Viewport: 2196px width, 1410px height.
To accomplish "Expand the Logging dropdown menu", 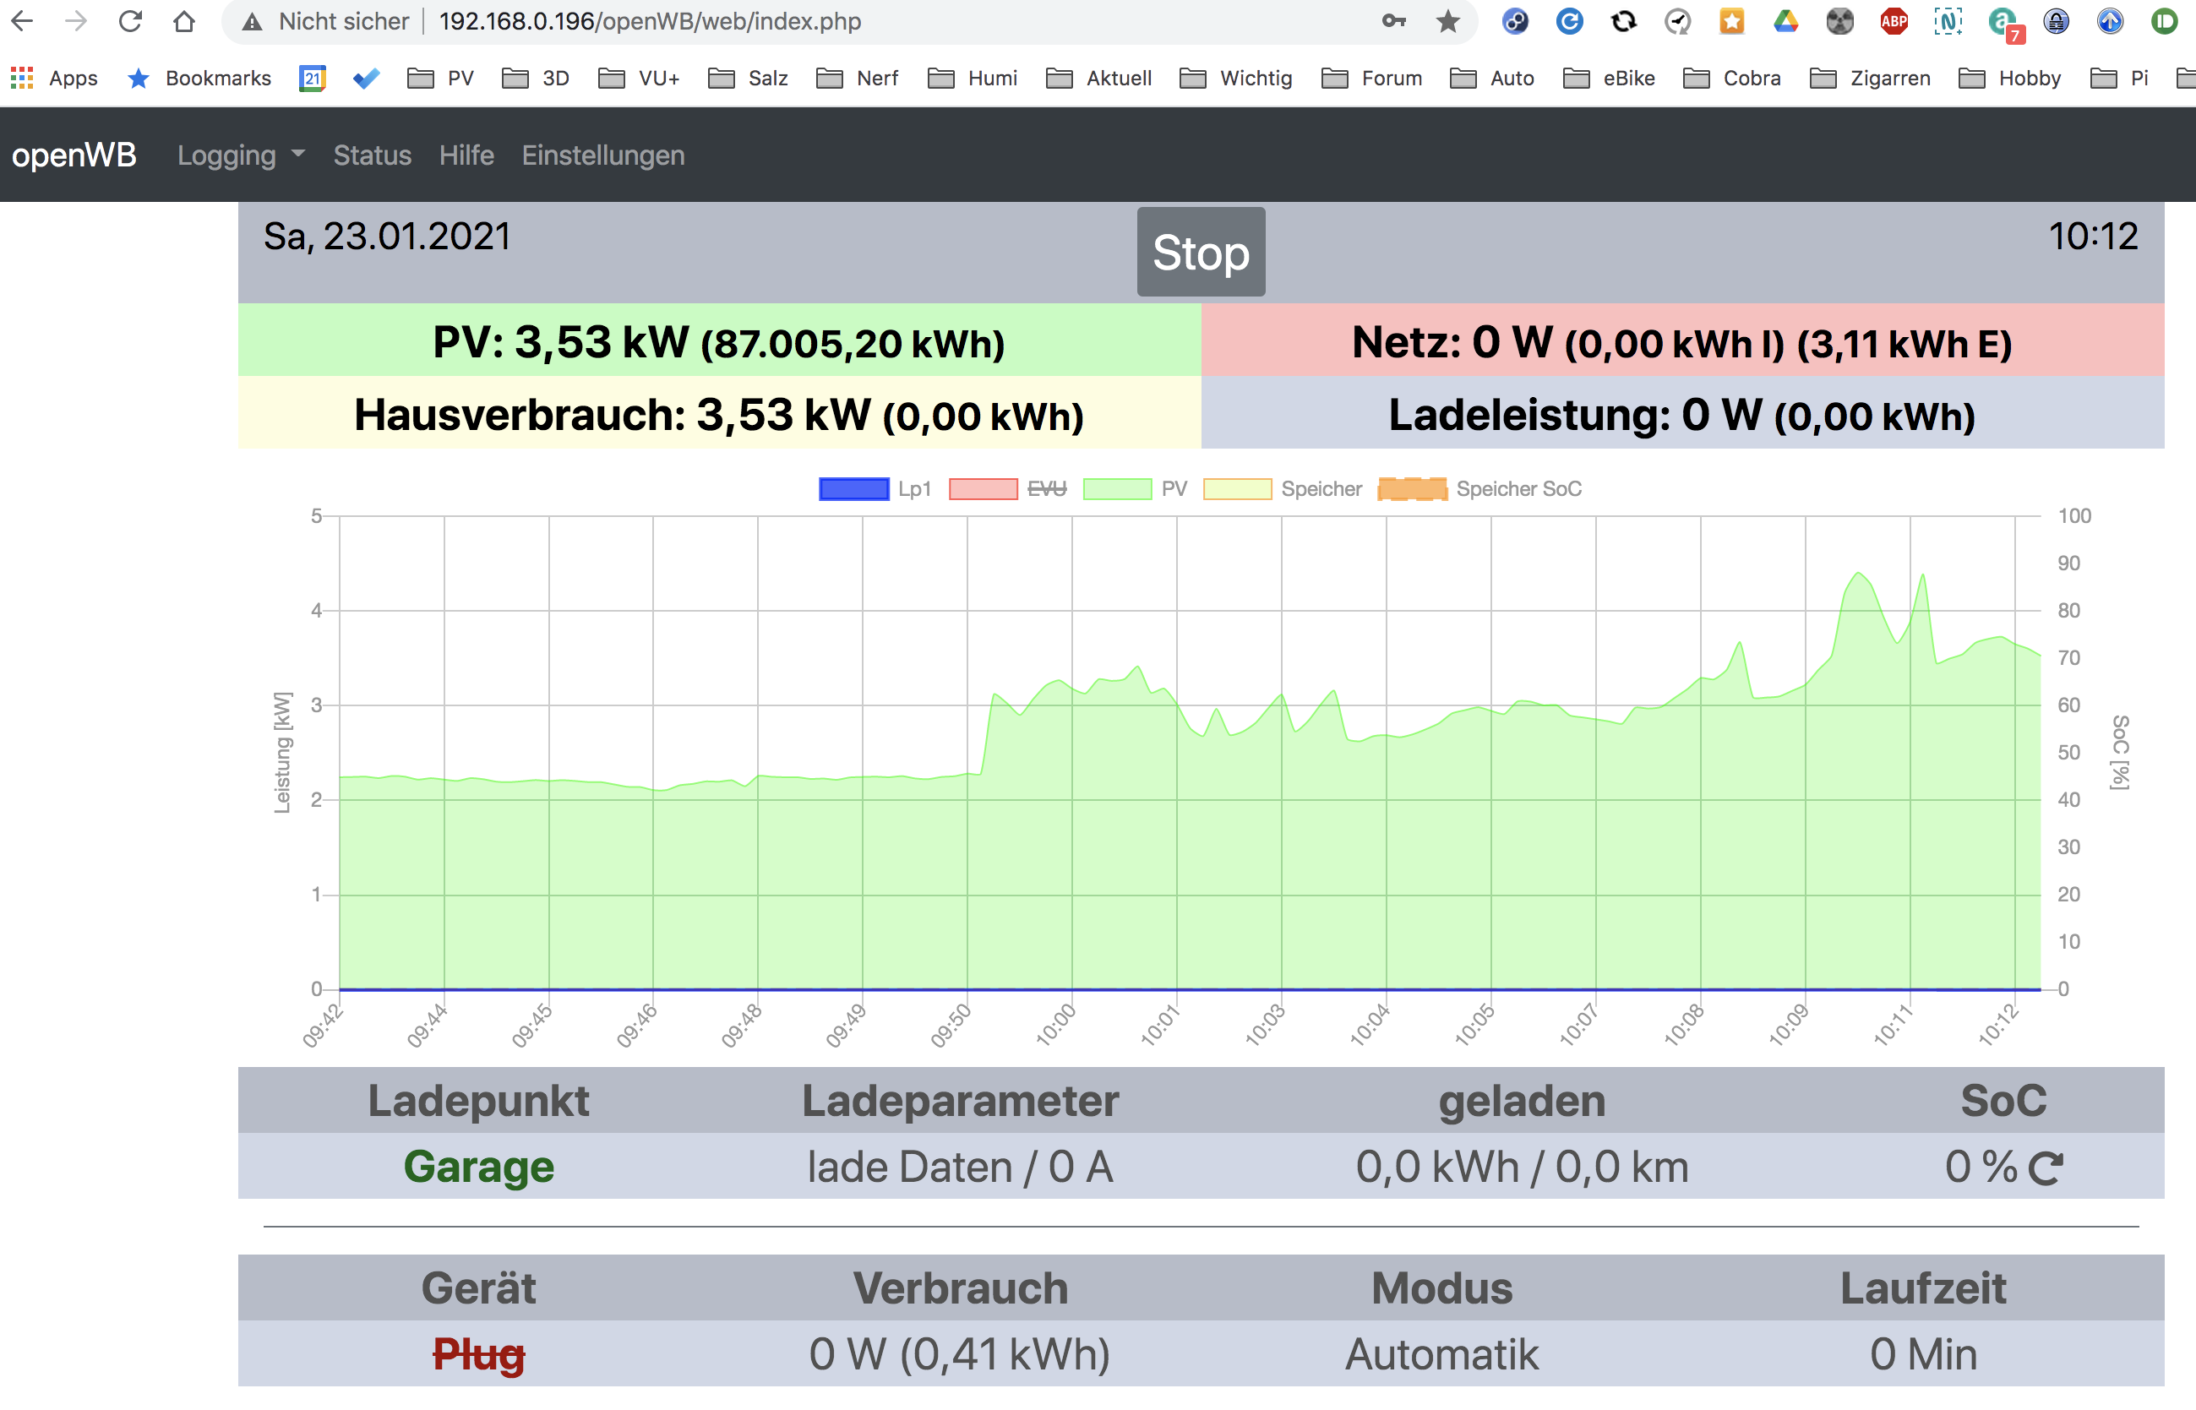I will (x=240, y=155).
